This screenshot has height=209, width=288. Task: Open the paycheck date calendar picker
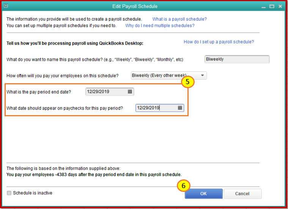[x=180, y=108]
